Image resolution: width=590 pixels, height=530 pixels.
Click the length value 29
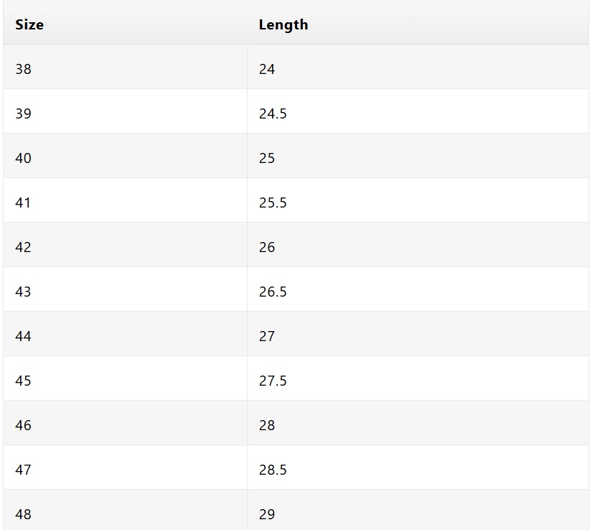click(x=267, y=514)
